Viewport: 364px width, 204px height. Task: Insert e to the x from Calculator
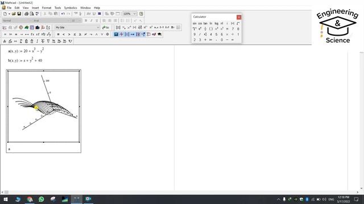pos(200,29)
